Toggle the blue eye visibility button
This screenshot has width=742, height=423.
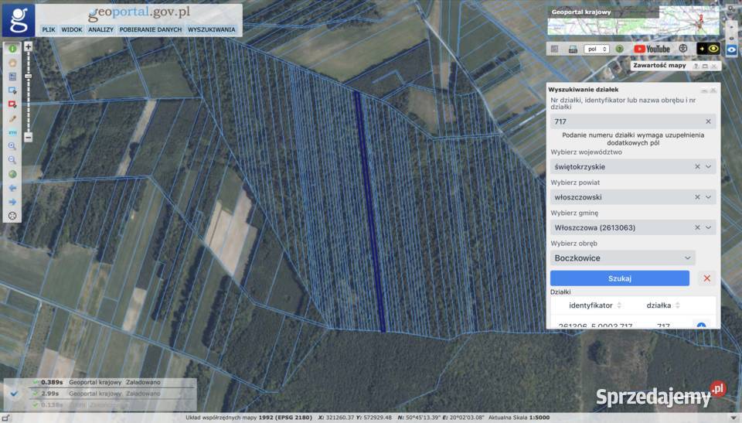pos(731,49)
